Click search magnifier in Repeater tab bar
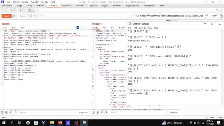Screen dimensions: 224x126 click(x=217, y=10)
